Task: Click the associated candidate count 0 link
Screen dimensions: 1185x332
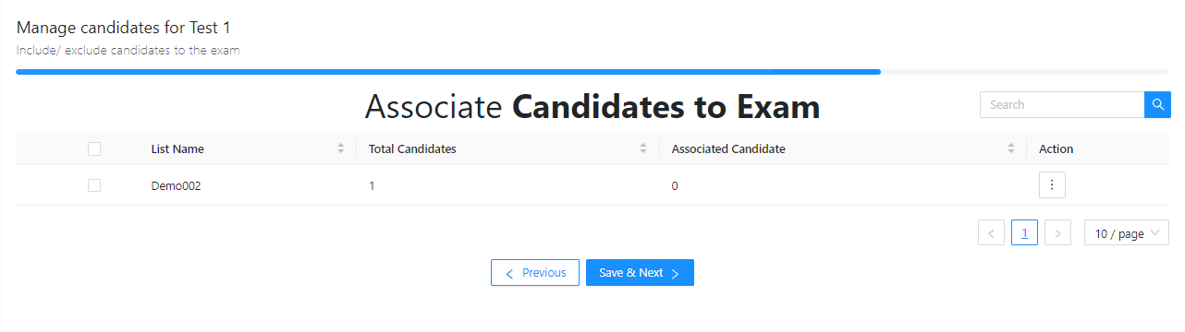Action: coord(675,185)
